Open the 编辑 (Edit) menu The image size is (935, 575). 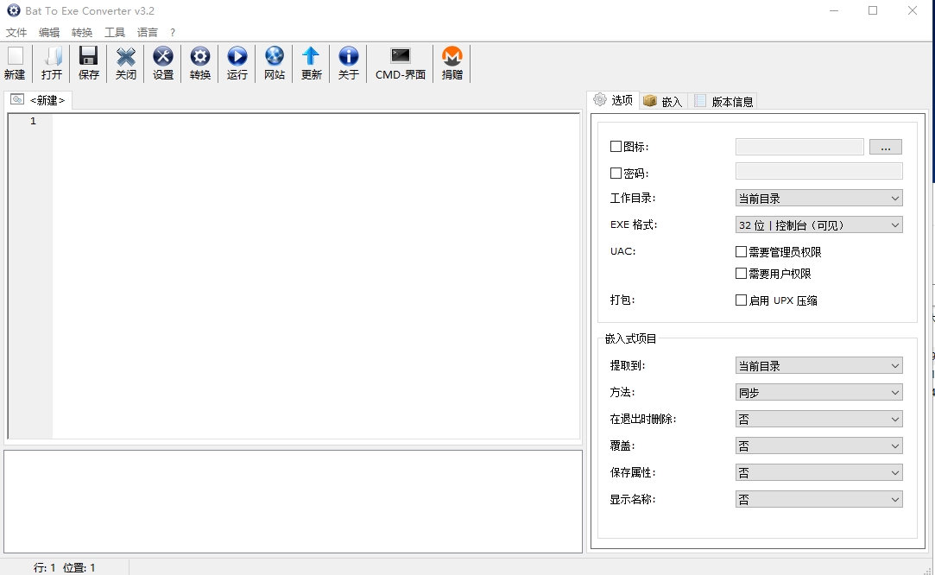49,32
